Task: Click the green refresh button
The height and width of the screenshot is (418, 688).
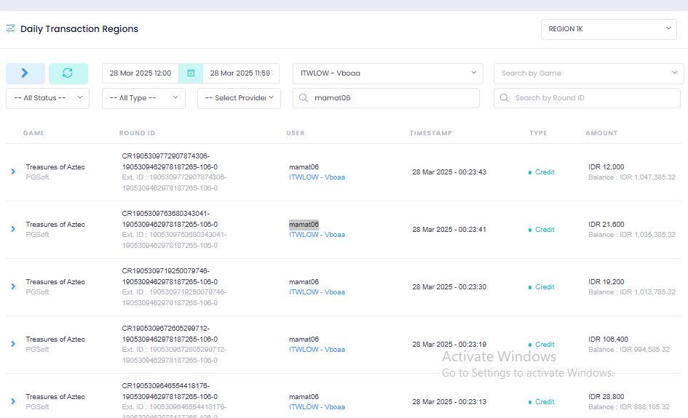Action: [x=68, y=73]
